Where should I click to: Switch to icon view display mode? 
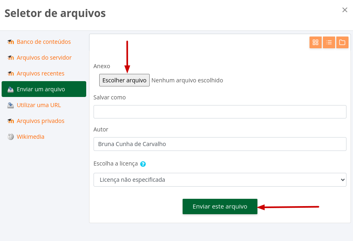point(316,42)
